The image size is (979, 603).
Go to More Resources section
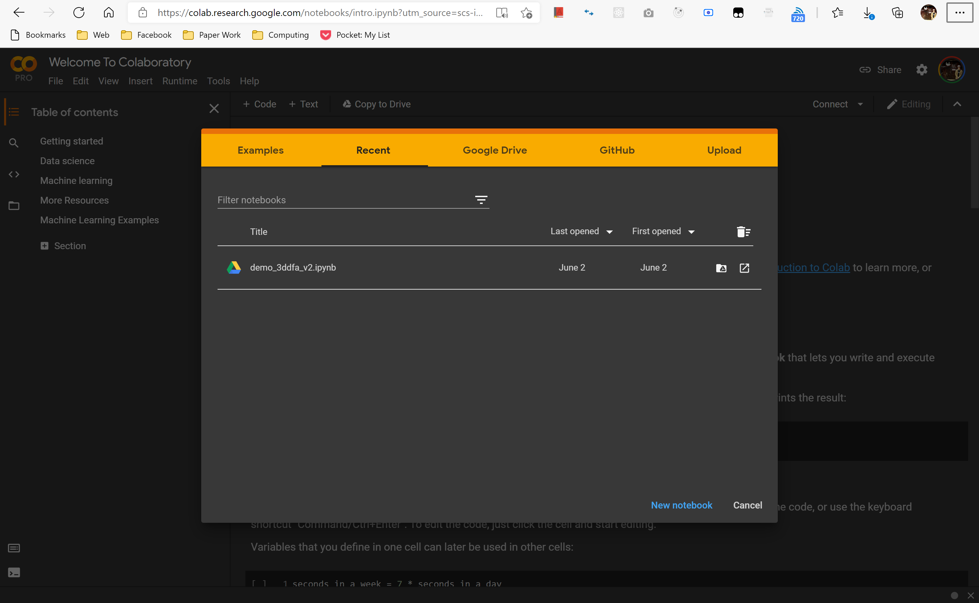(74, 200)
